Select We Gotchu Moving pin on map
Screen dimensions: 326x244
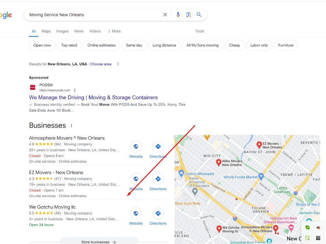click(219, 229)
